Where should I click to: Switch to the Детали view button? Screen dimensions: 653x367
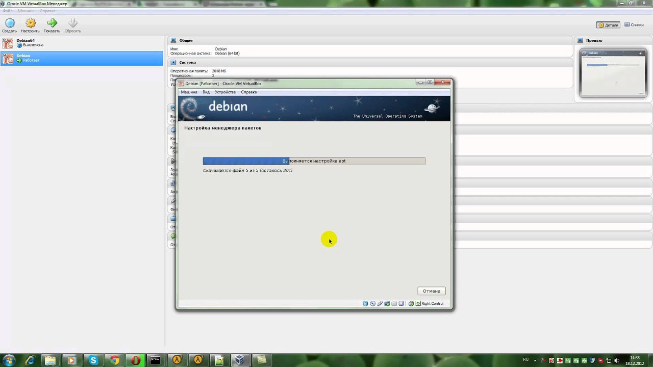click(608, 24)
